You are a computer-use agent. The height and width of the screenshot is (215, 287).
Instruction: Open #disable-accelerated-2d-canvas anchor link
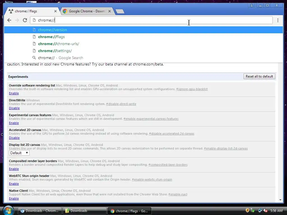point(172,134)
